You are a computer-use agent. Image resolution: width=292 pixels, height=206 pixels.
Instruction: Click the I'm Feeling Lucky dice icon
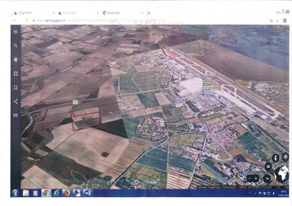pyautogui.click(x=16, y=74)
